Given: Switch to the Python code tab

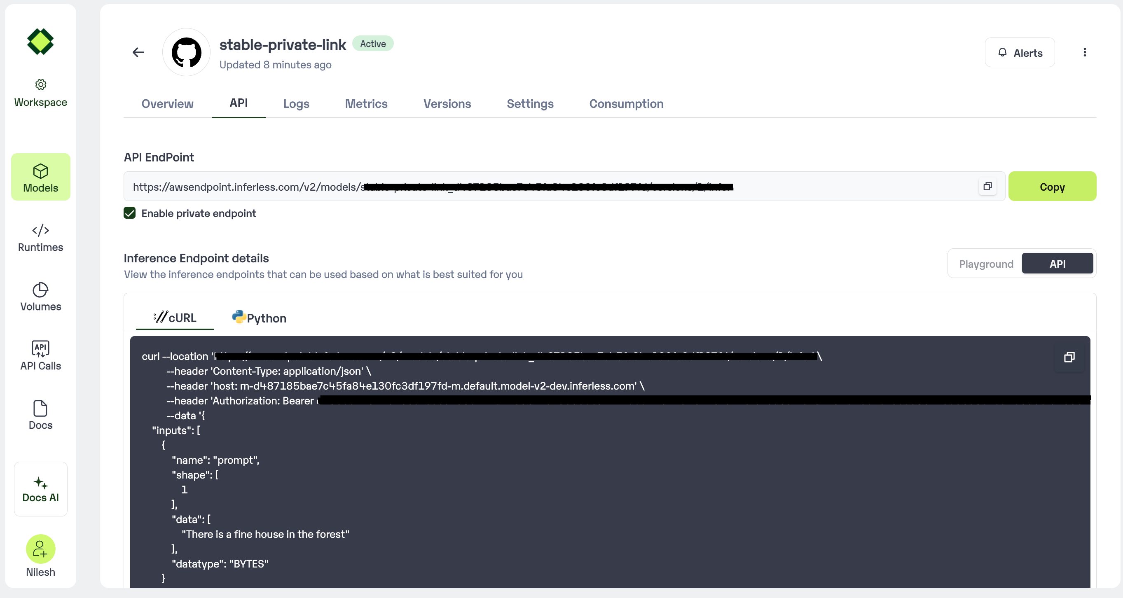Looking at the screenshot, I should pyautogui.click(x=260, y=318).
